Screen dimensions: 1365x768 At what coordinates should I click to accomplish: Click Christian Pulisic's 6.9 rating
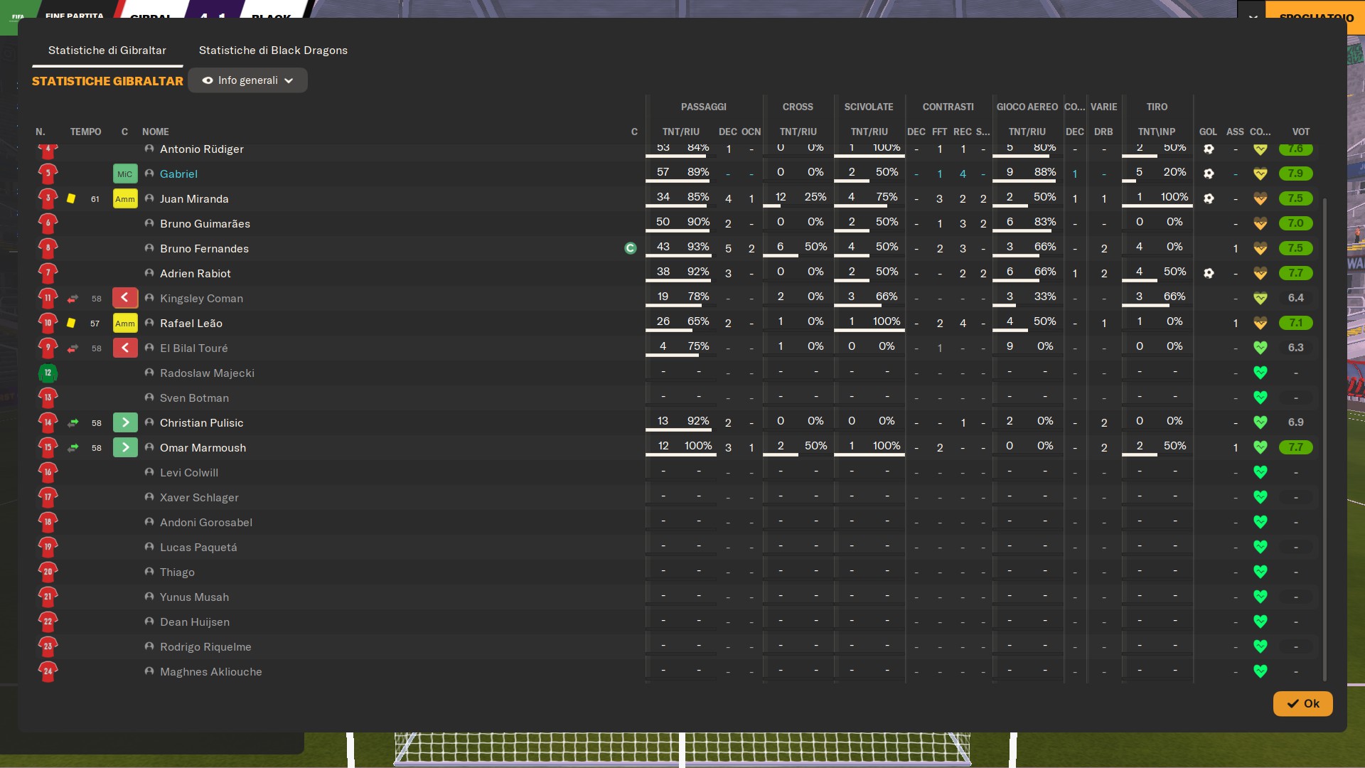point(1295,422)
